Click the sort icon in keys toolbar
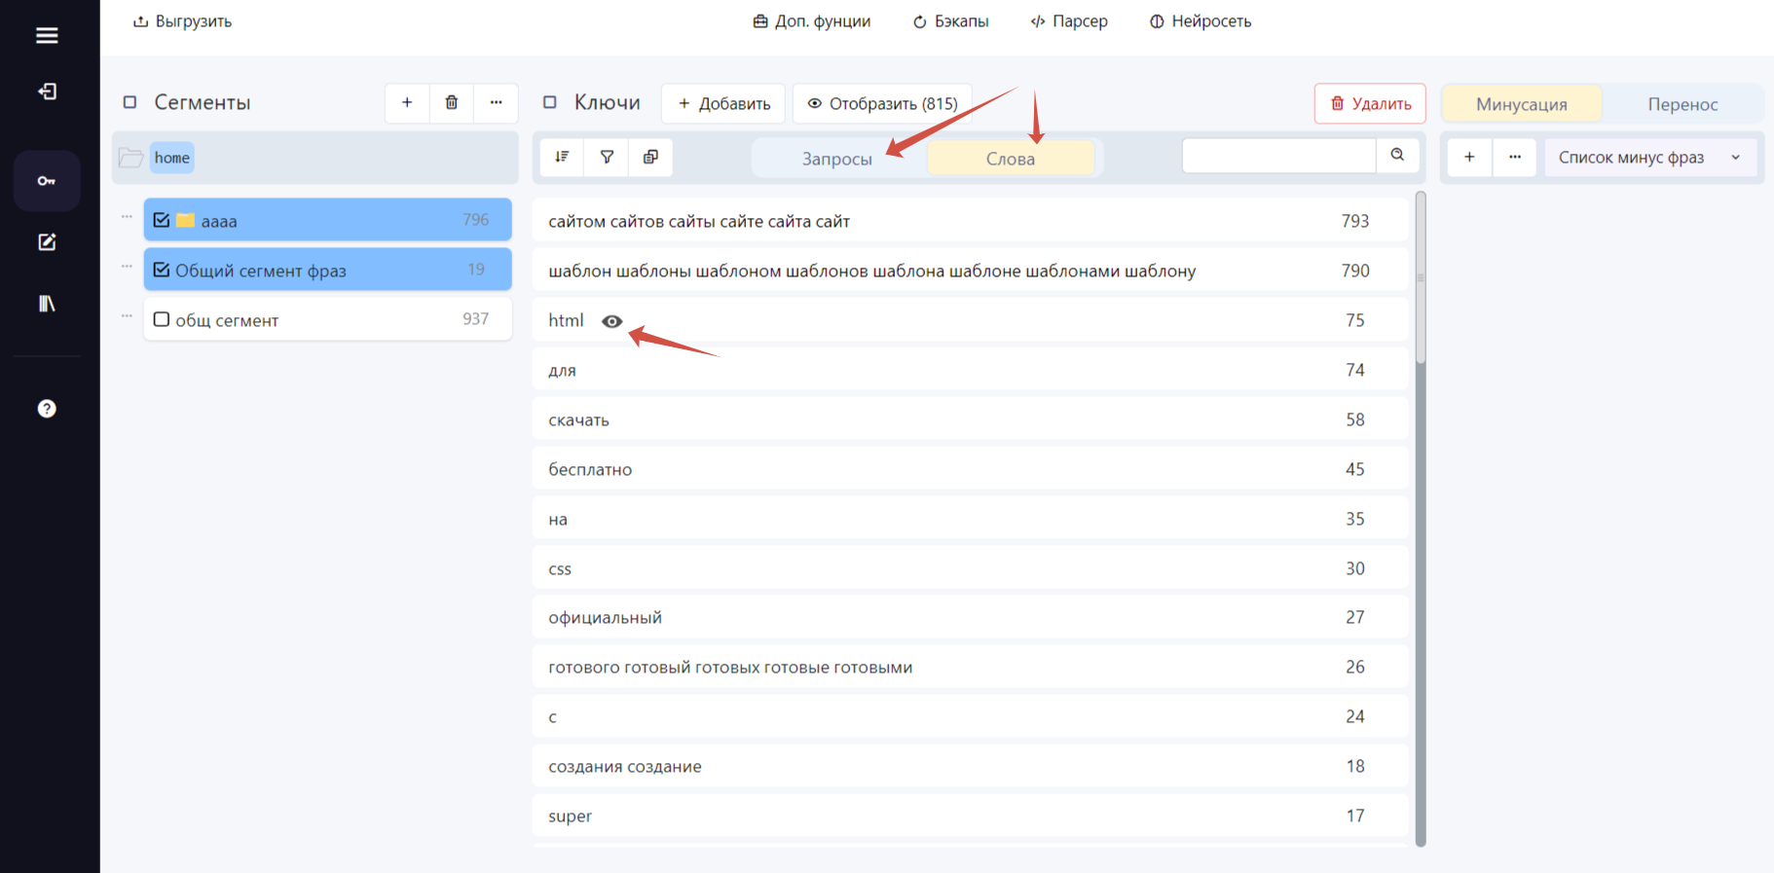 tap(563, 158)
